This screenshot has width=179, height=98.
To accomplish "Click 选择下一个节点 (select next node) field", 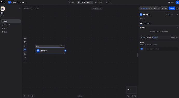I will point(162,49).
